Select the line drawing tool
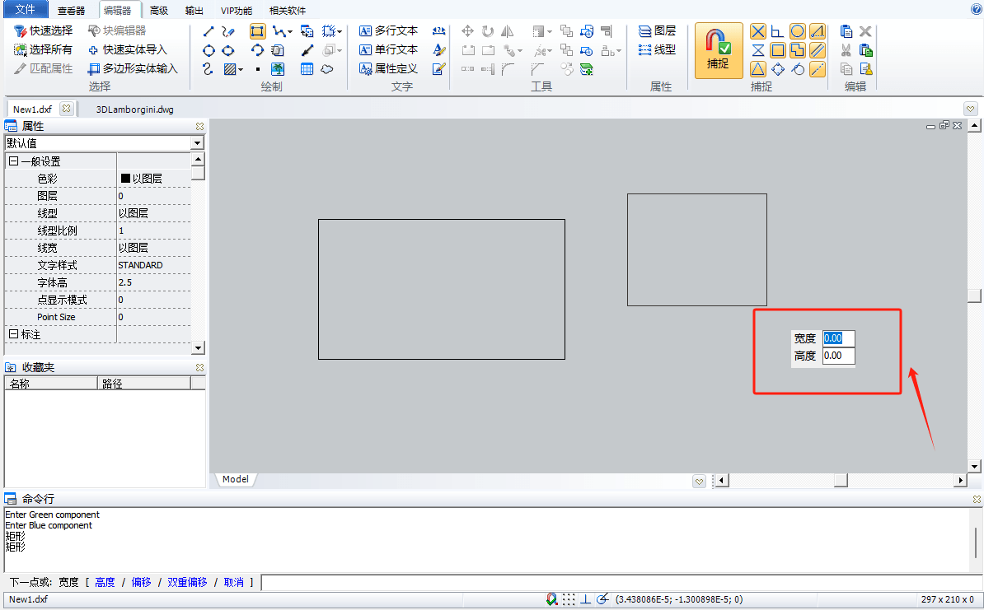The width and height of the screenshot is (984, 610). pyautogui.click(x=209, y=31)
